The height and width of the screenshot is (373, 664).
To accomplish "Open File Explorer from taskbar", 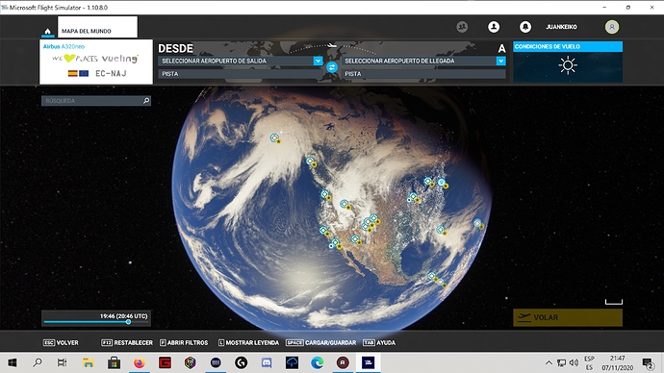I will (x=89, y=362).
